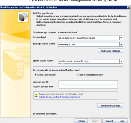Cancel the wizard
Image resolution: width=131 pixels, height=123 pixels.
109,121
